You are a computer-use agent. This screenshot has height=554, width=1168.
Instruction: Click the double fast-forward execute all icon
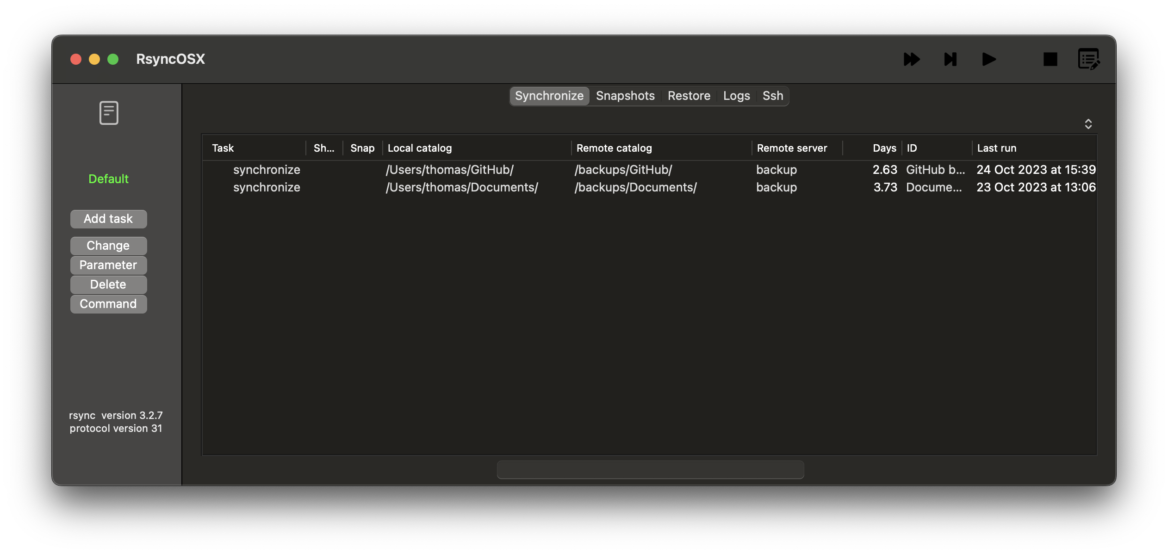(912, 59)
